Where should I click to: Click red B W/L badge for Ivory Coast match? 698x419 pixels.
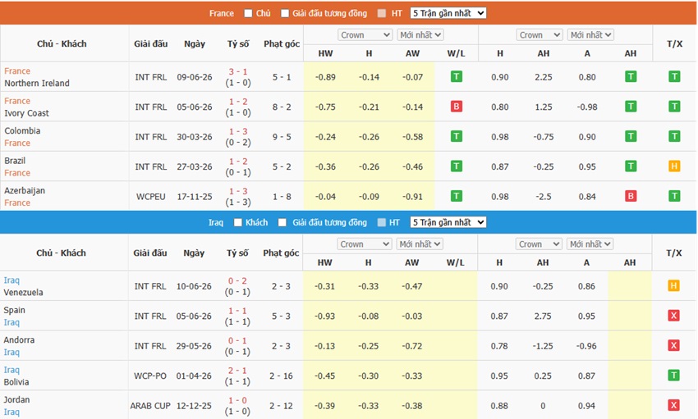click(457, 107)
